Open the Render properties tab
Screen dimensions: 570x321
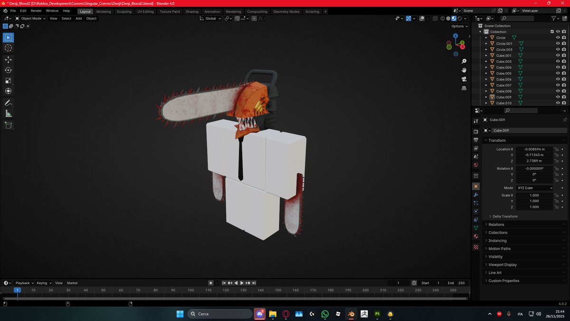(476, 131)
